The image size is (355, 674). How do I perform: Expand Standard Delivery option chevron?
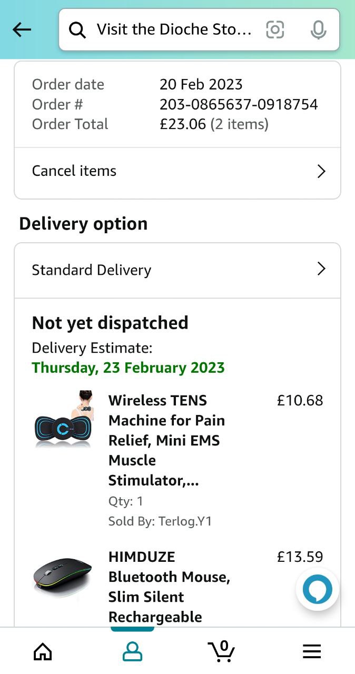point(321,270)
